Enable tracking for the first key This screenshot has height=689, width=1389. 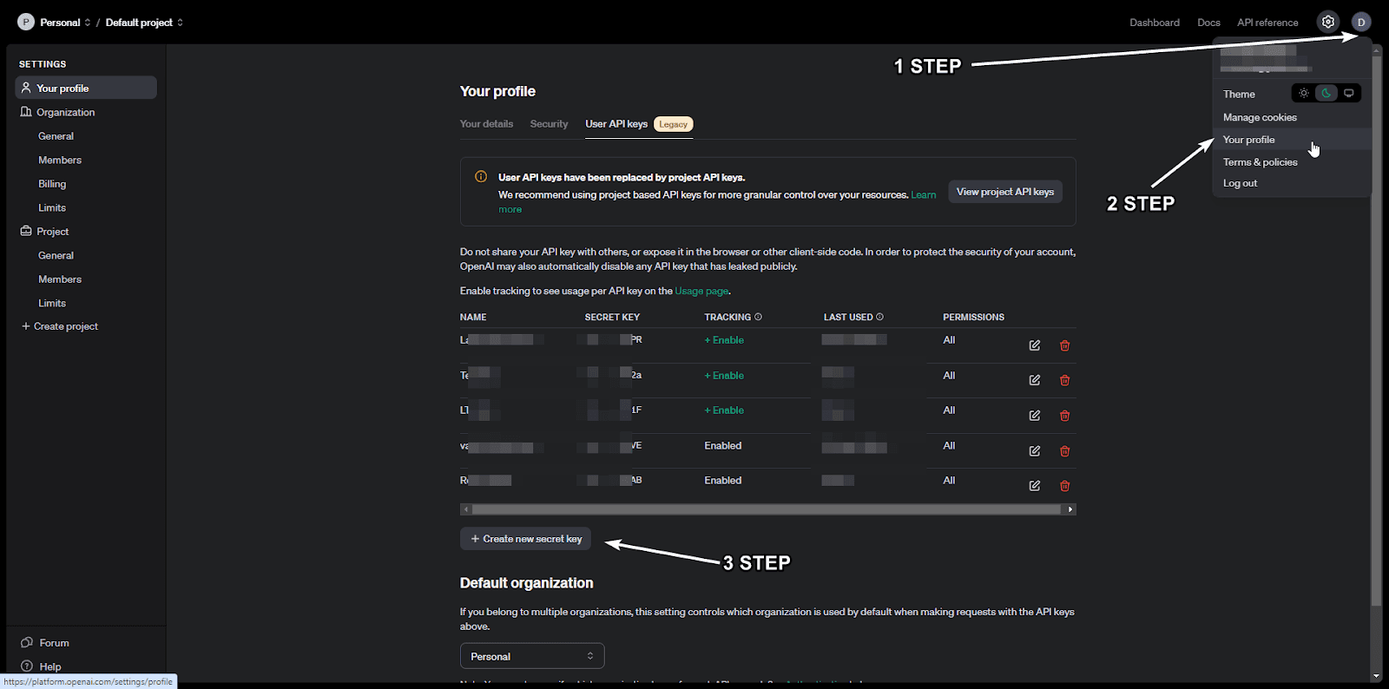pos(724,340)
